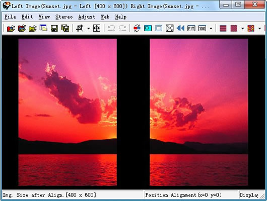Viewport: 267px width, 201px height.
Task: Click the FIT zoom icon
Action: click(x=191, y=28)
